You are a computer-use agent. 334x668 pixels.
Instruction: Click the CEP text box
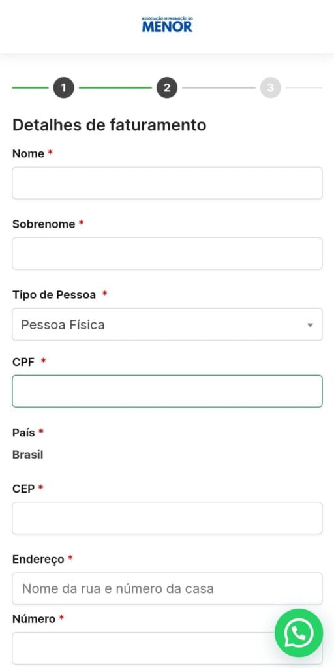click(x=167, y=518)
